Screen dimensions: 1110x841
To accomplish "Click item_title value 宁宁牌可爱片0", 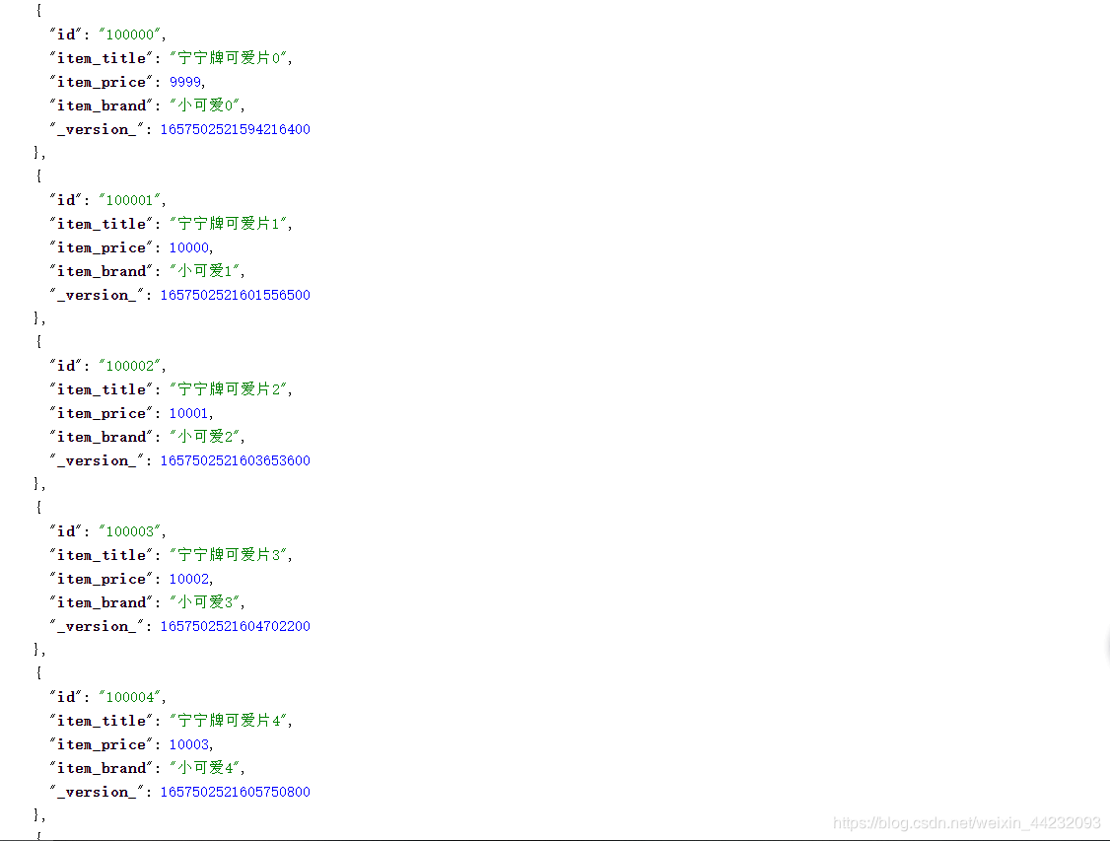I will 229,58.
